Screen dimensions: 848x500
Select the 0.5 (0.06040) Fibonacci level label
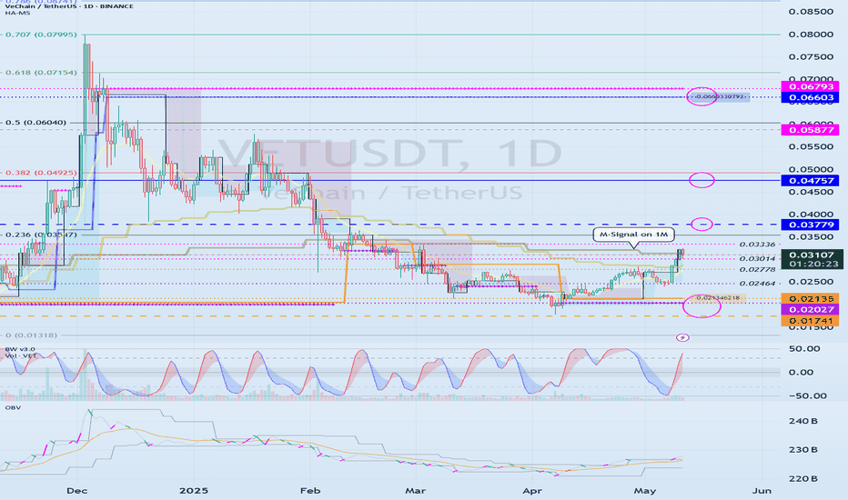pyautogui.click(x=35, y=123)
